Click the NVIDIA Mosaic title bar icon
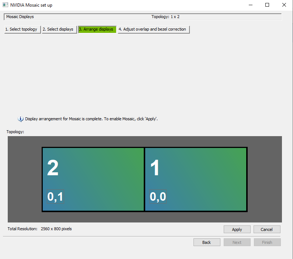This screenshot has height=259, width=293. point(6,5)
